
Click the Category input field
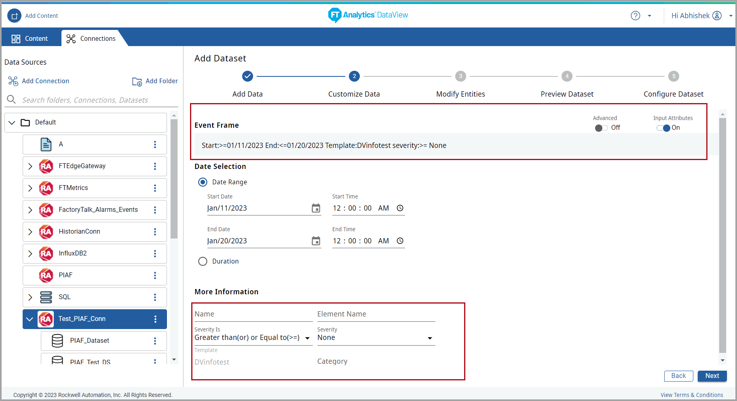pos(376,361)
